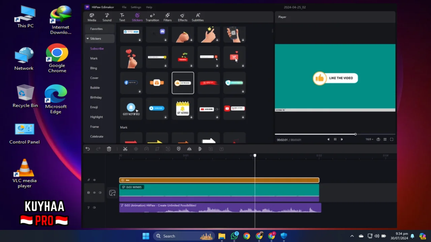This screenshot has width=431, height=242.
Task: Mute the audio track with its speaker icon
Action: (x=94, y=207)
